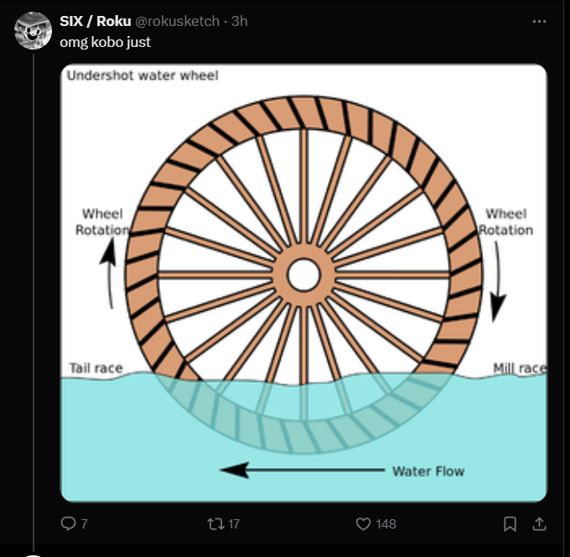Viewport: 570px width, 557px height.
Task: Click the retweet count 17
Action: 234,524
